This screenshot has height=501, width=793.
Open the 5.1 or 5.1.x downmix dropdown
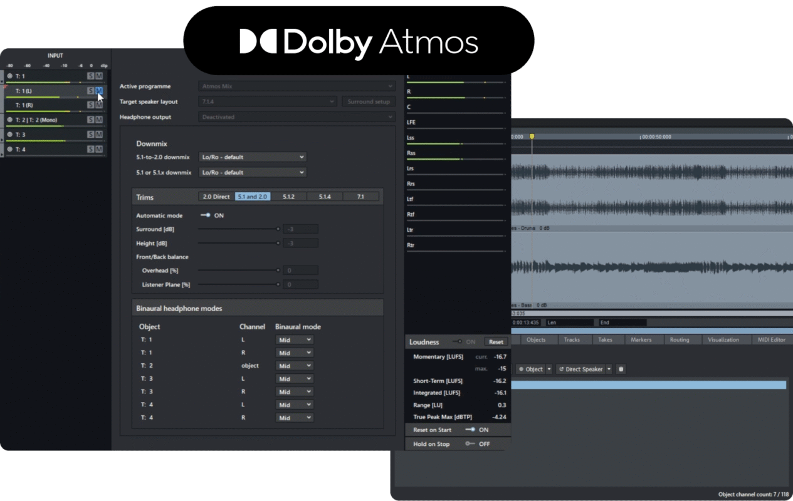252,172
